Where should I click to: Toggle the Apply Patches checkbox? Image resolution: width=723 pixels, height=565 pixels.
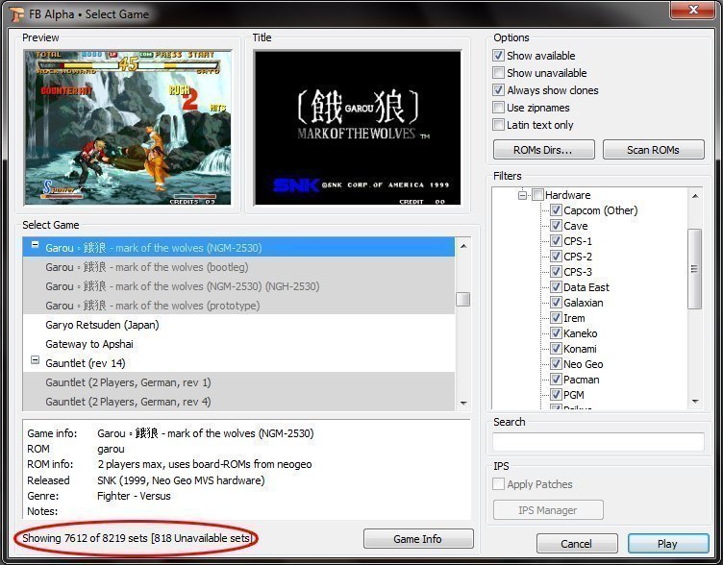(498, 484)
